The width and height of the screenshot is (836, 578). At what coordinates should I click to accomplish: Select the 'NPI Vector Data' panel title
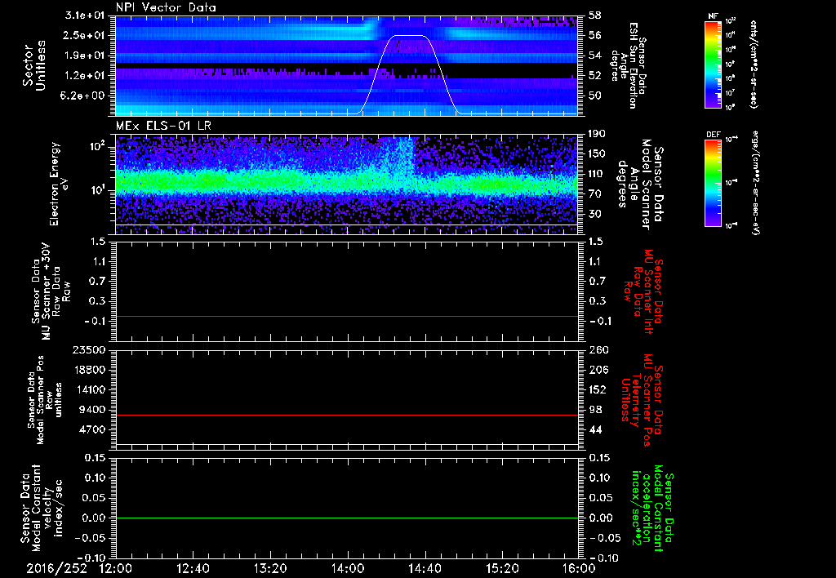167,7
